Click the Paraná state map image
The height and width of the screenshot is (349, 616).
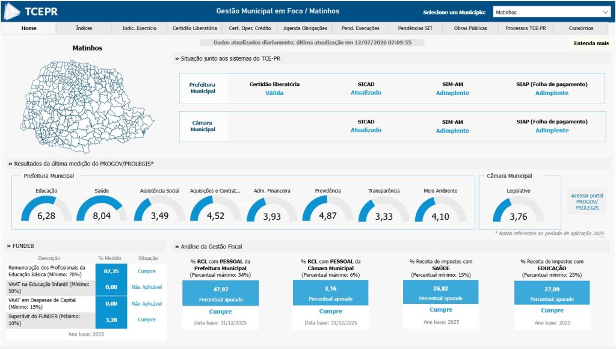(x=87, y=106)
